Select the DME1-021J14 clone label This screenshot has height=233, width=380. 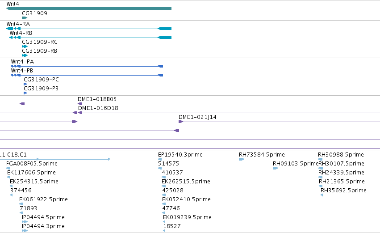click(x=197, y=117)
